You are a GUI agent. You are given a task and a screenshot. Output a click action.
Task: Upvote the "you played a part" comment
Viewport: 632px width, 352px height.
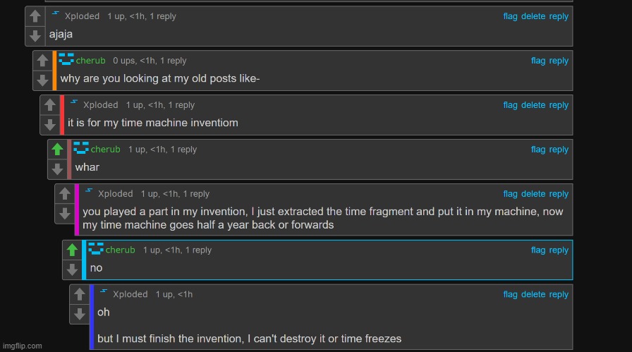(64, 193)
